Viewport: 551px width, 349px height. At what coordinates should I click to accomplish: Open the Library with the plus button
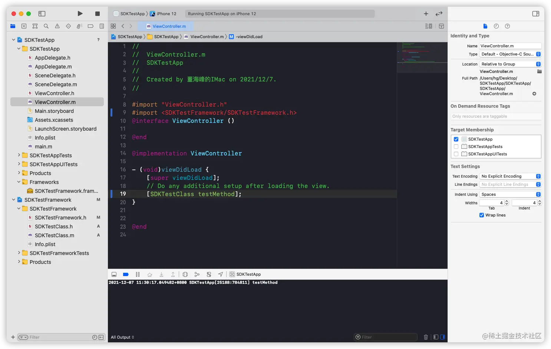[426, 14]
